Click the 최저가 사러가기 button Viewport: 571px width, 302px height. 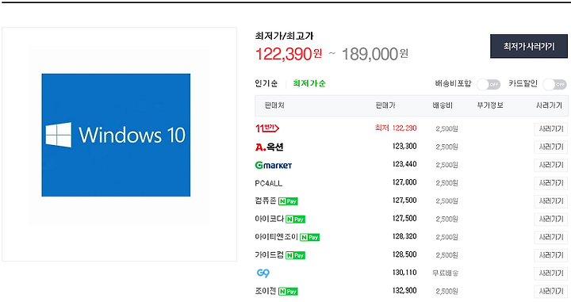pyautogui.click(x=529, y=46)
